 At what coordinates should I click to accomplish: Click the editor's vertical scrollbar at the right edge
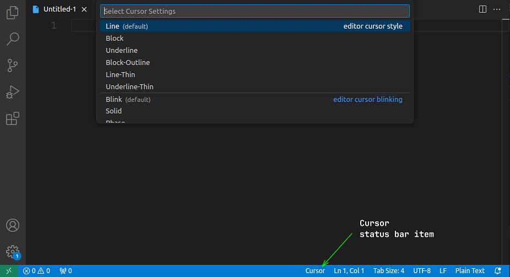(x=506, y=142)
